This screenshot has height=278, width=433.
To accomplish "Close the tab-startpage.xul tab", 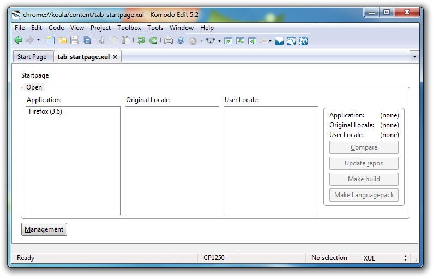I will [115, 57].
